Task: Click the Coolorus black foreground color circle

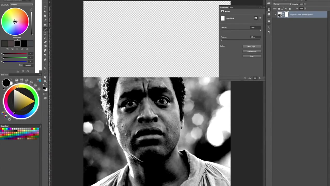Action: (x=6, y=83)
